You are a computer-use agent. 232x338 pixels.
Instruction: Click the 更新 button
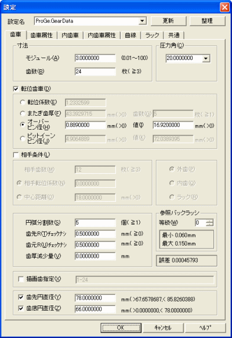[168, 21]
